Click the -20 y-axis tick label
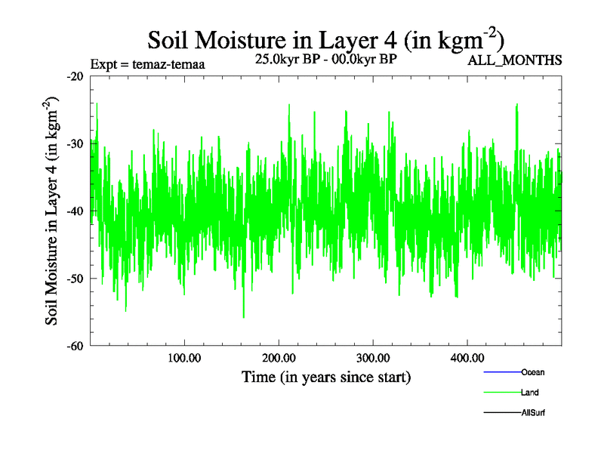The height and width of the screenshot is (453, 604). (74, 76)
